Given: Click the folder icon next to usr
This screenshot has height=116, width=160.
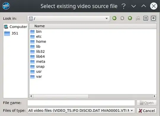Looking at the screenshot, I should [33, 71].
